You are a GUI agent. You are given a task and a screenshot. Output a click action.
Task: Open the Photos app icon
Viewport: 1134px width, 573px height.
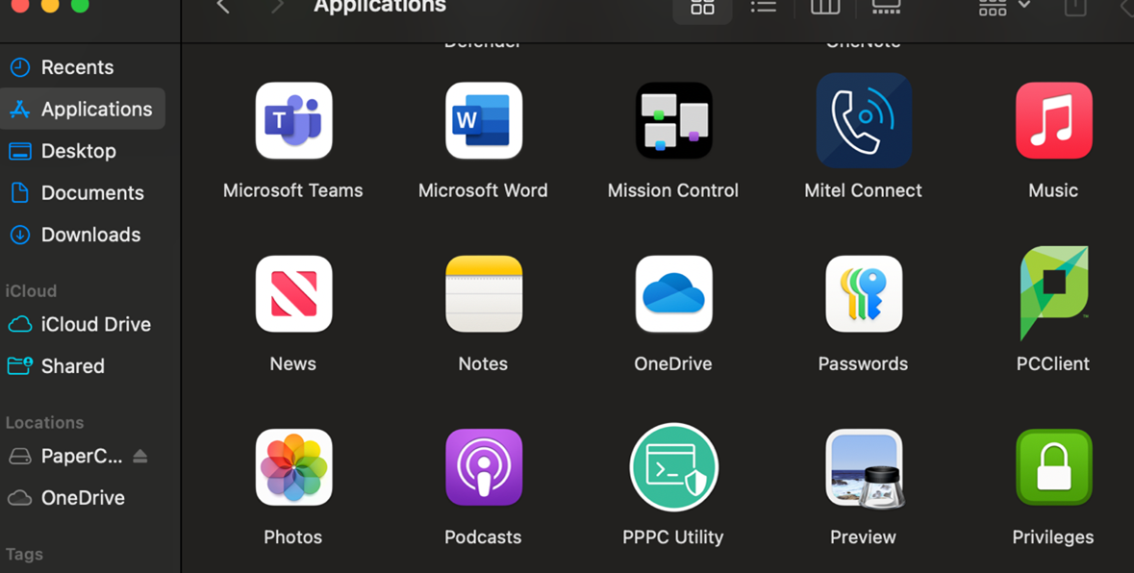click(293, 468)
